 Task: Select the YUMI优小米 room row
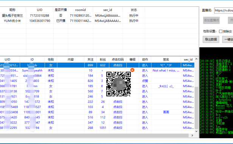click(x=99, y=21)
